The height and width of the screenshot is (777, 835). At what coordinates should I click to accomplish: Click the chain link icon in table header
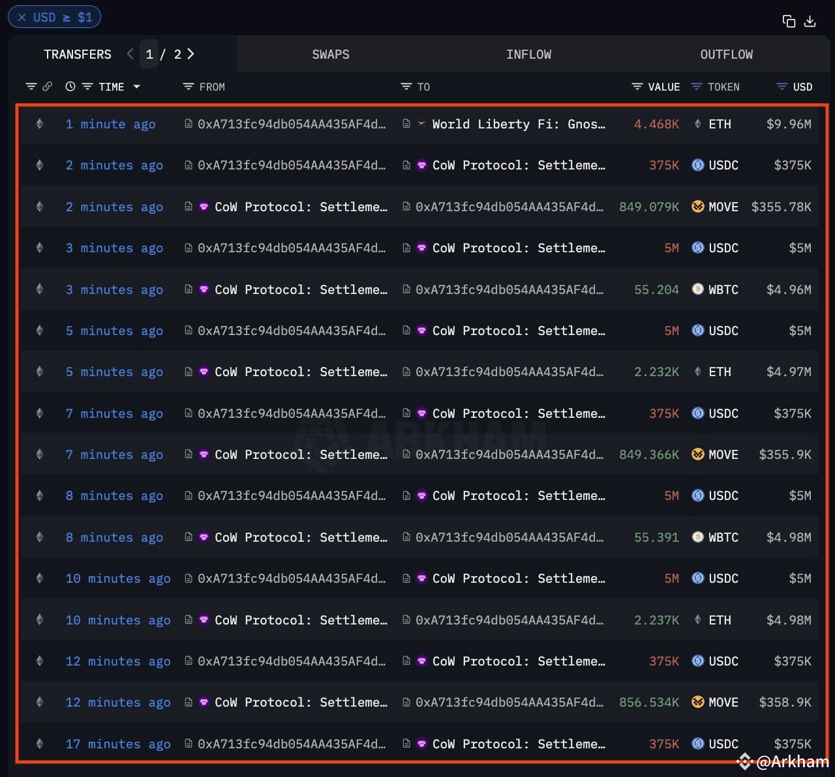[47, 87]
